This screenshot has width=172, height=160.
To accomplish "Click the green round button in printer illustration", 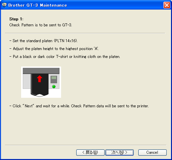I will [54, 87].
